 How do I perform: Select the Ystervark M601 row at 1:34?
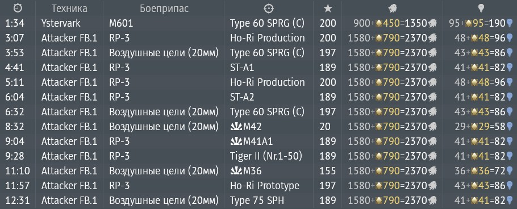(258, 23)
